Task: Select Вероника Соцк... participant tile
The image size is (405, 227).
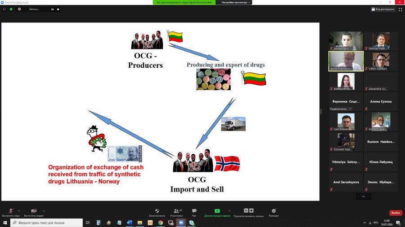Action: pos(346,101)
